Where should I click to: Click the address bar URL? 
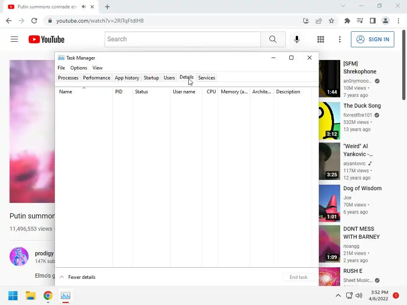click(x=100, y=21)
